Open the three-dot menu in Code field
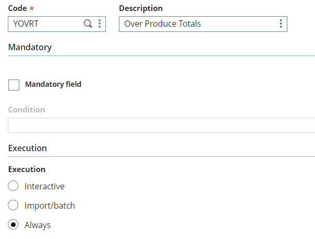Viewport: 315px width, 239px height. coord(99,24)
